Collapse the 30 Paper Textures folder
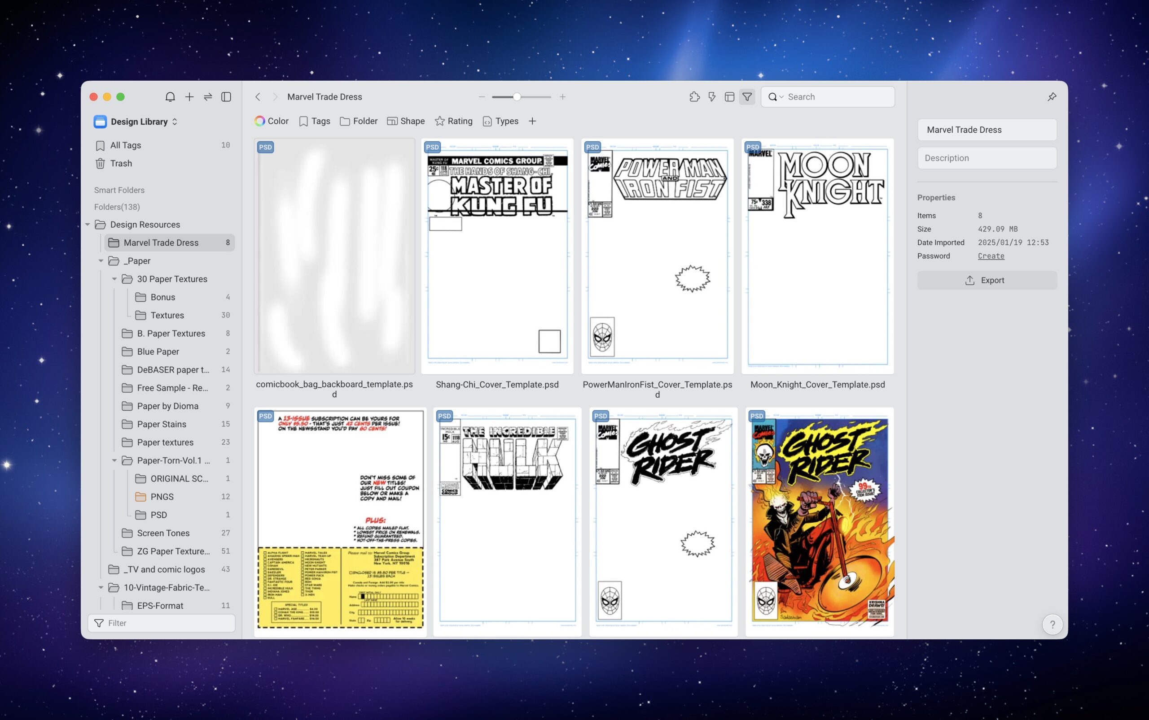1149x720 pixels. (x=114, y=279)
